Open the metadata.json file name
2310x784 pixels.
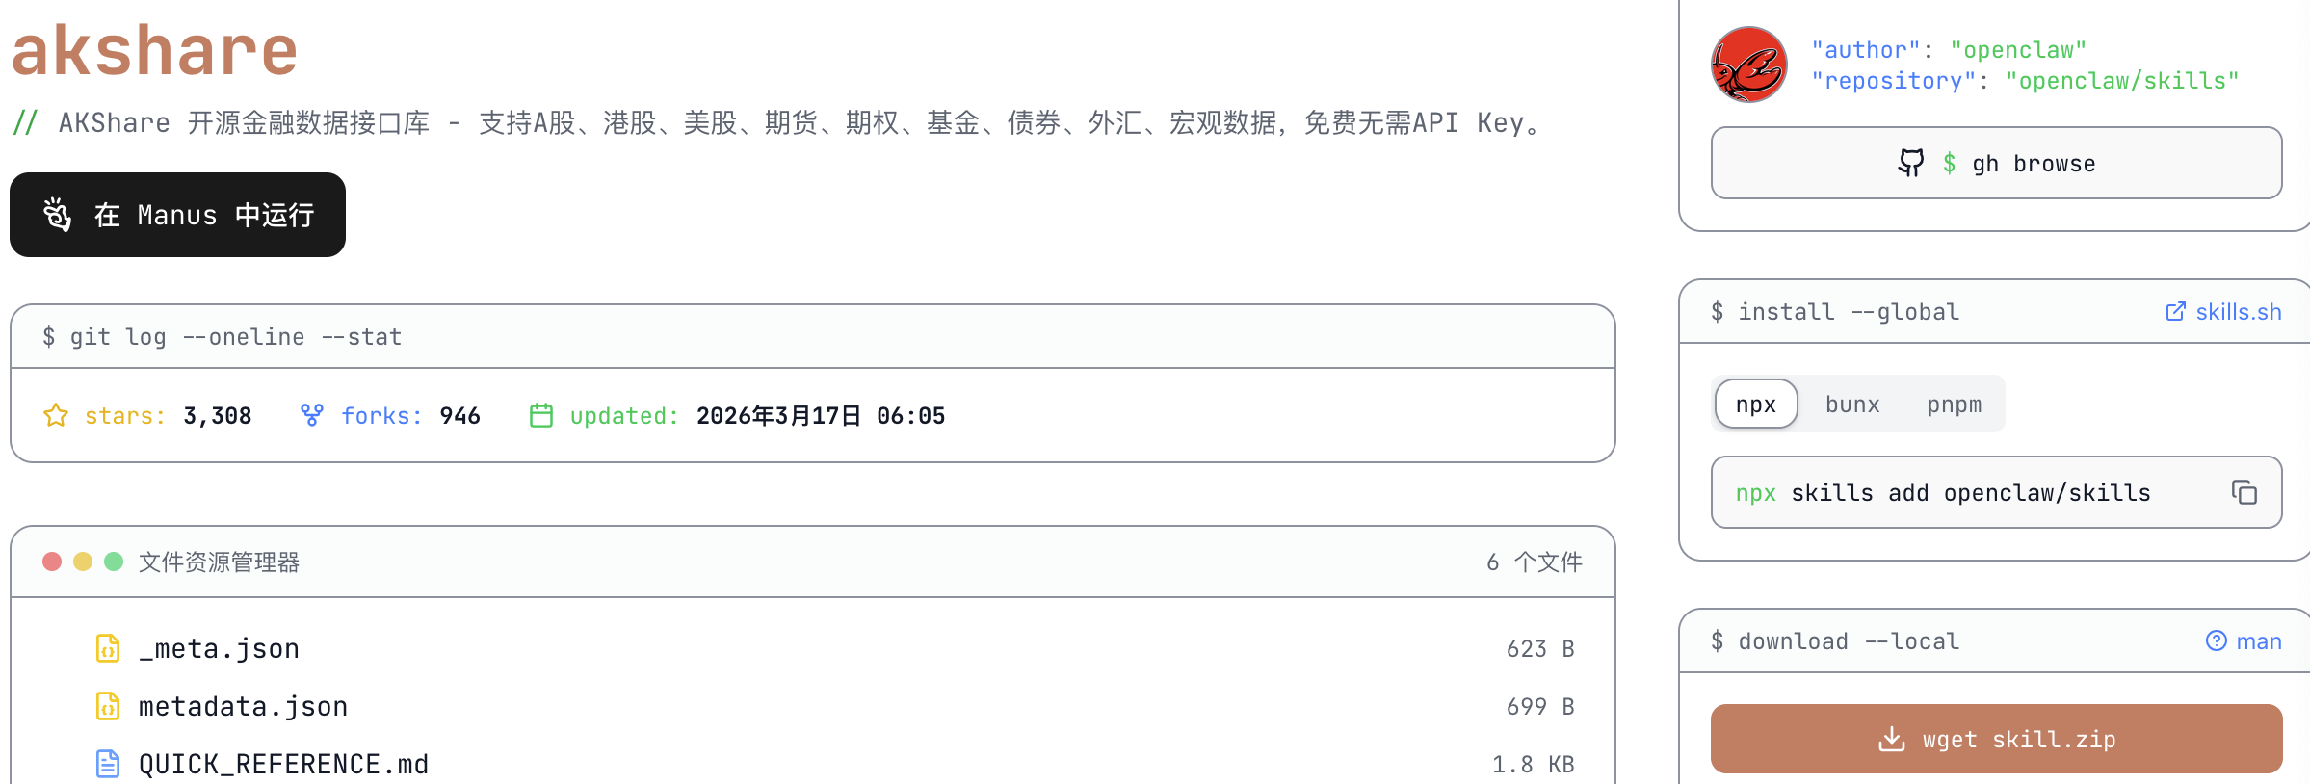pos(243,706)
